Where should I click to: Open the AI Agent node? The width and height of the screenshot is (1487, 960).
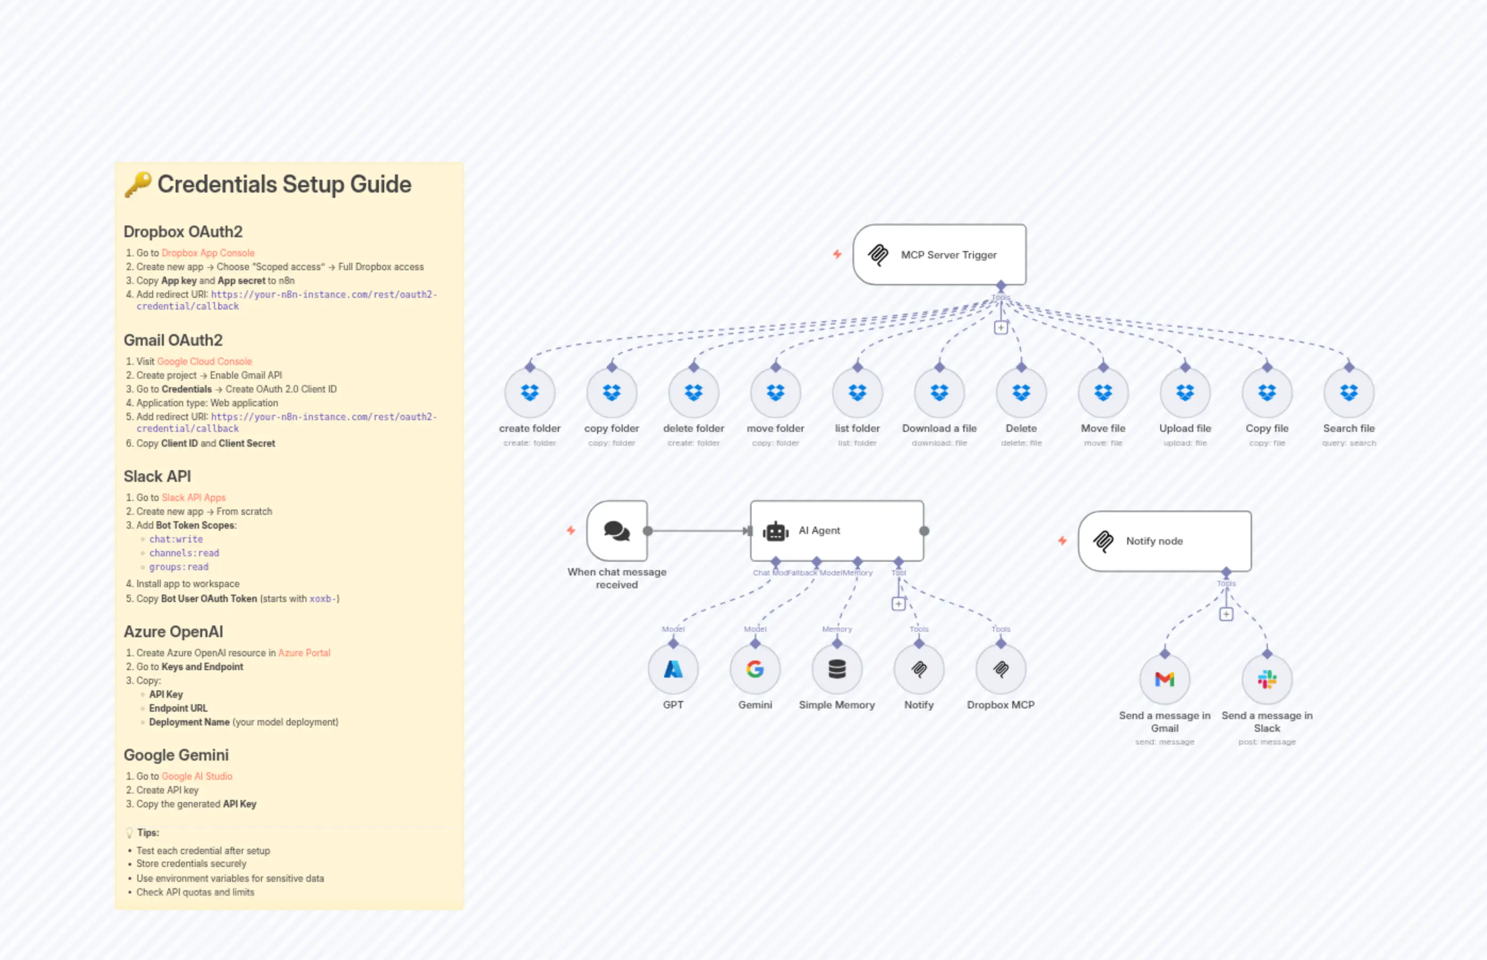click(836, 530)
